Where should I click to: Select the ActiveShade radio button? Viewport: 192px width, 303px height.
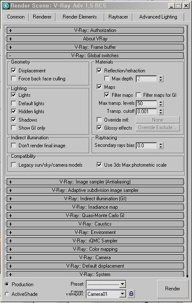point(7,294)
